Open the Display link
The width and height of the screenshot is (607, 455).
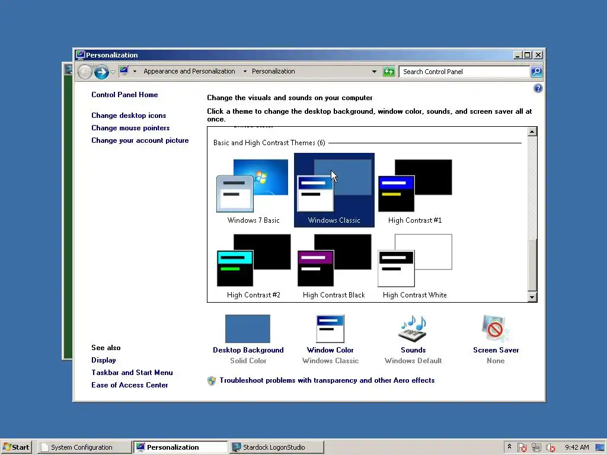click(x=104, y=360)
